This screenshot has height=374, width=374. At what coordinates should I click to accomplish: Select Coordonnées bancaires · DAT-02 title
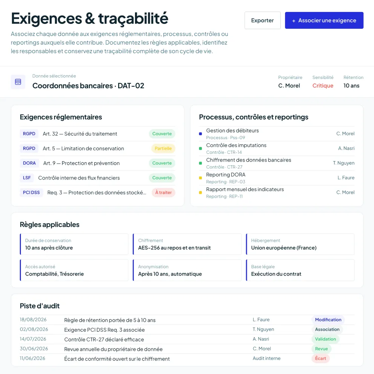pyautogui.click(x=88, y=86)
